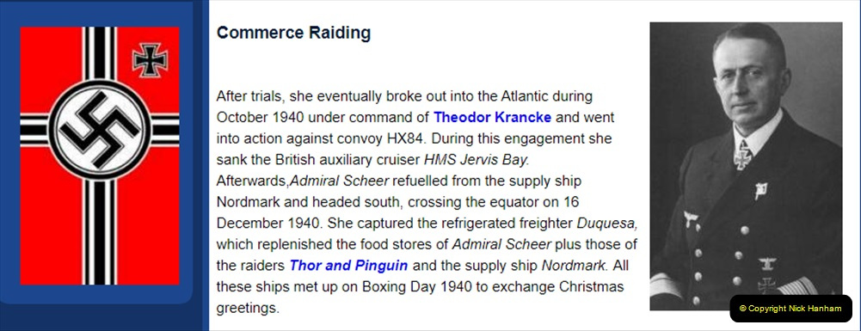Click the Iron Cross in flag corner
The image size is (861, 331).
(150, 60)
